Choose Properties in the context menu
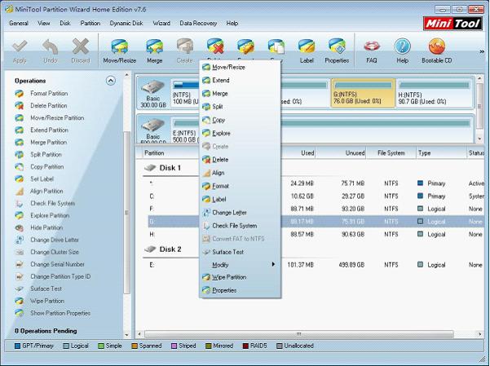 [x=240, y=290]
